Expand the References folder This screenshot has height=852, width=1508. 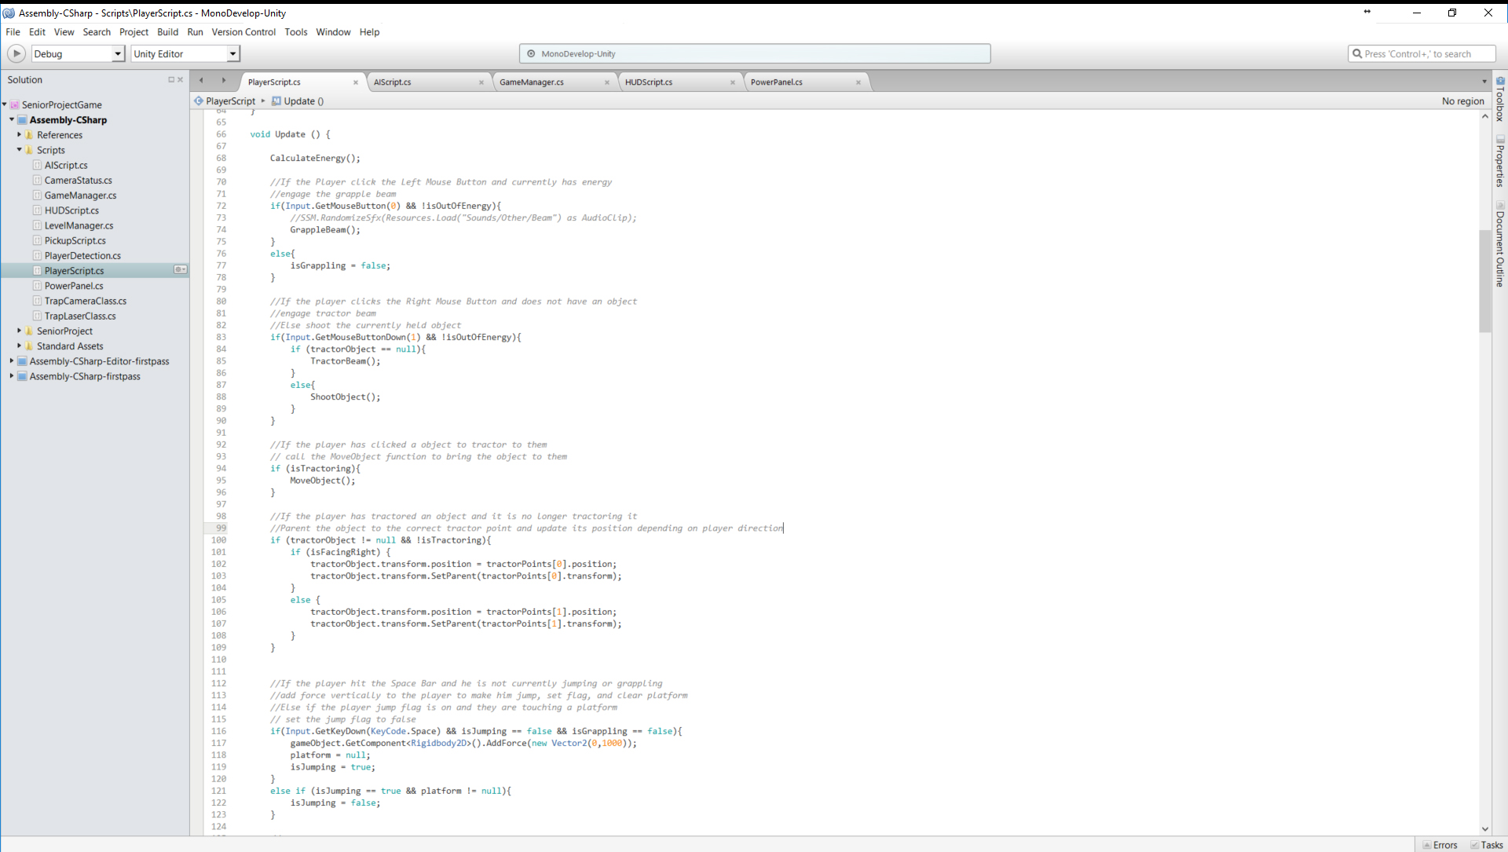(x=19, y=135)
